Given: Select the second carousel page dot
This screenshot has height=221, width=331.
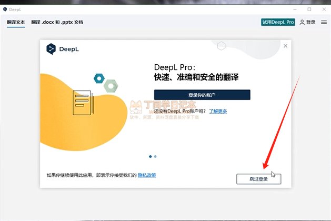Looking at the screenshot, I should point(155,156).
